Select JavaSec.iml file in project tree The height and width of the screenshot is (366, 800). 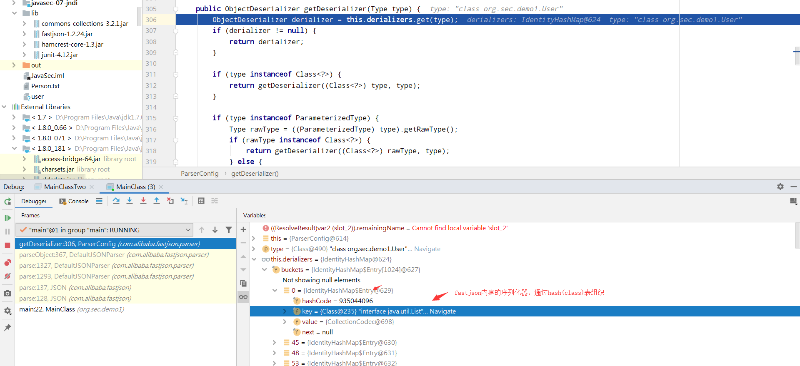tap(47, 76)
